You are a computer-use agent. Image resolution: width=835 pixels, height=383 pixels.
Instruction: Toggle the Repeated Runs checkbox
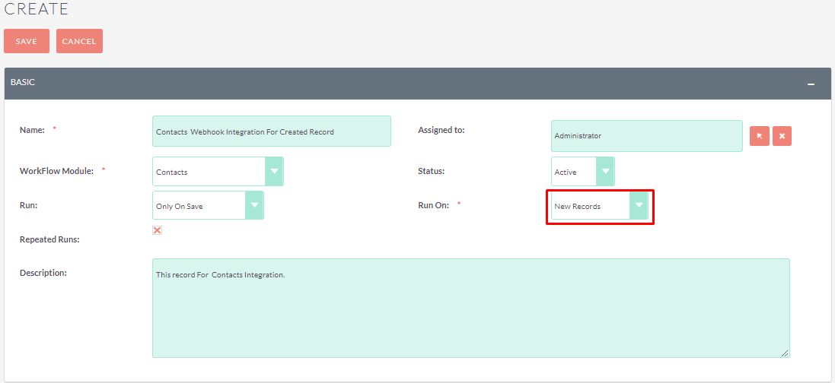point(157,229)
